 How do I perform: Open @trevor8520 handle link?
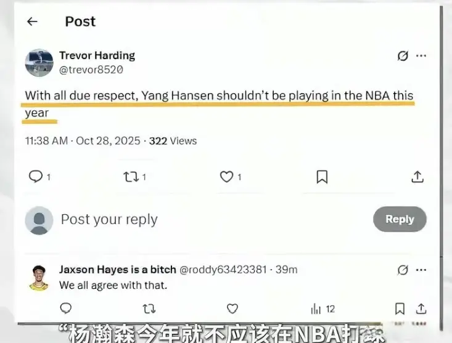(91, 70)
